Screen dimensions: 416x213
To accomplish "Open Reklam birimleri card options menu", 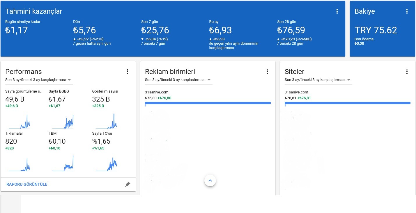I will click(x=267, y=72).
